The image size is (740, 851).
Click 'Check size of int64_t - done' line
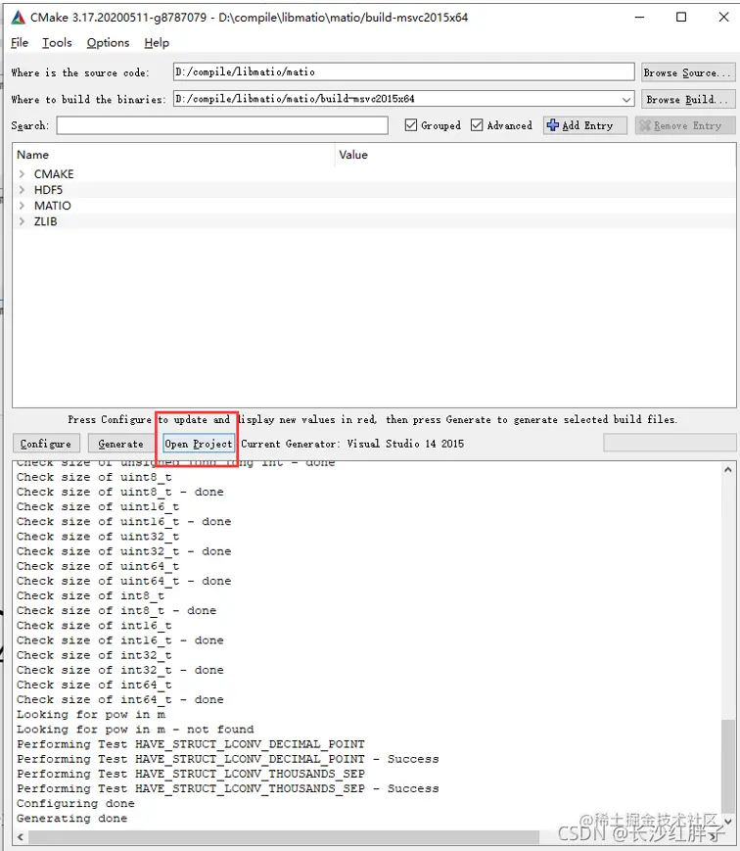[x=119, y=699]
